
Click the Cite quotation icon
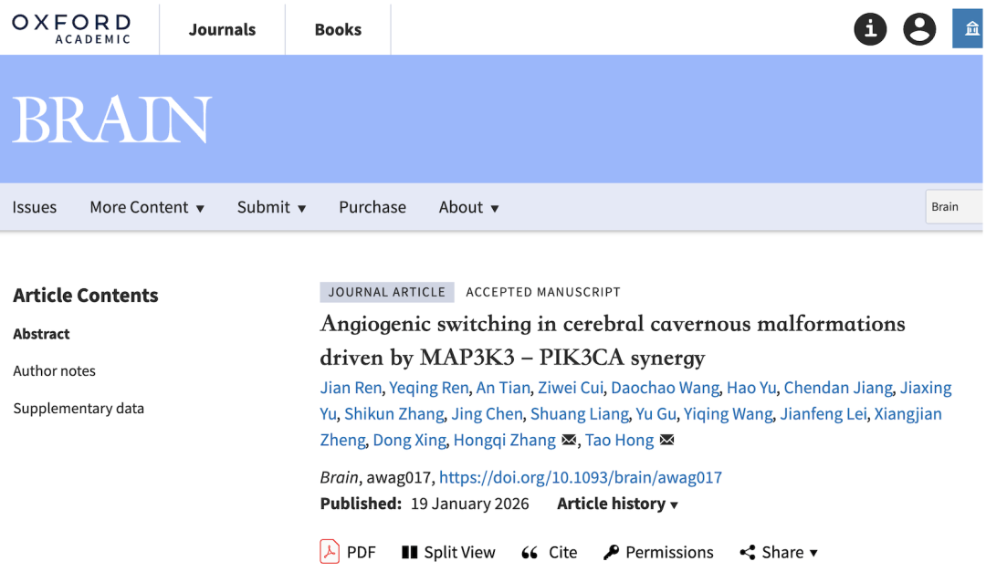(530, 553)
